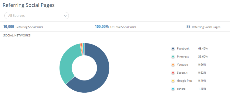Viewport: 230px width, 97px height.
Task: Click the others legend color dot
Action: point(173,89)
